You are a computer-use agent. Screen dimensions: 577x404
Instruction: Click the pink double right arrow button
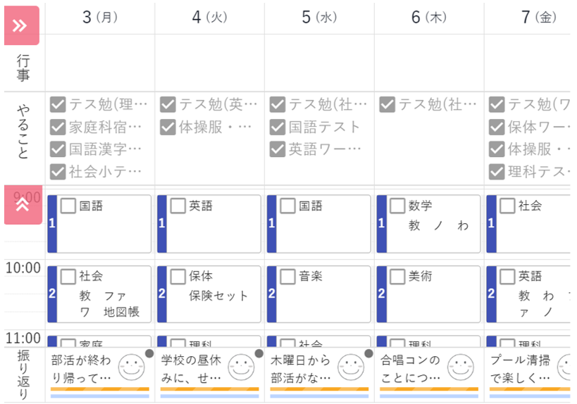pos(21,25)
